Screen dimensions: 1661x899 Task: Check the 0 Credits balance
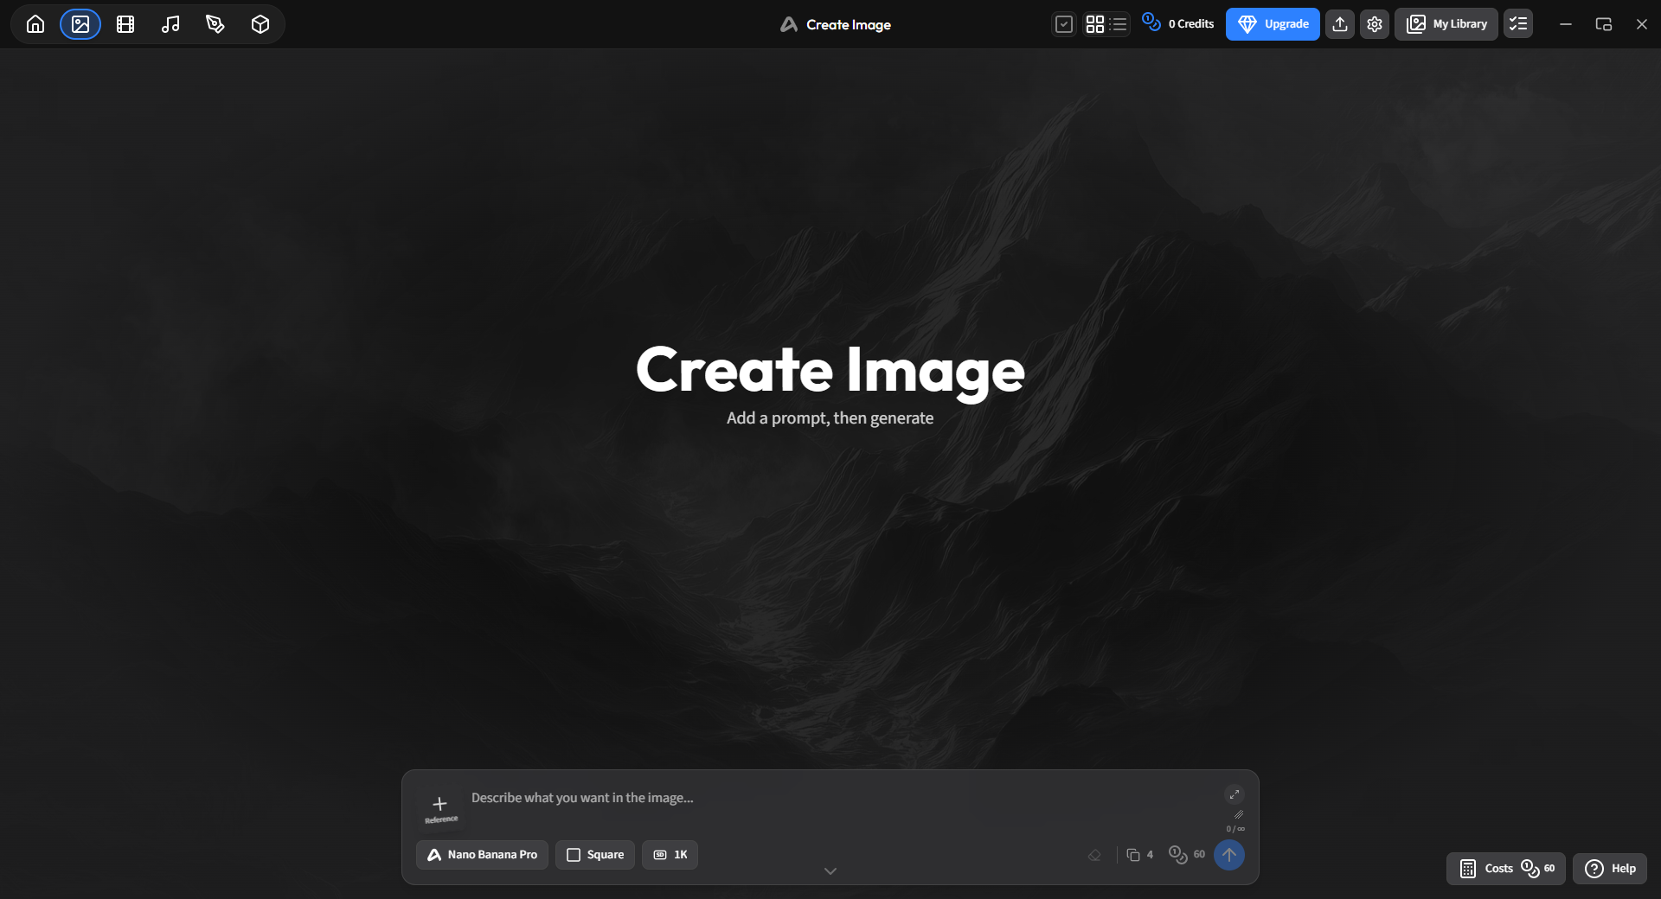(x=1178, y=23)
